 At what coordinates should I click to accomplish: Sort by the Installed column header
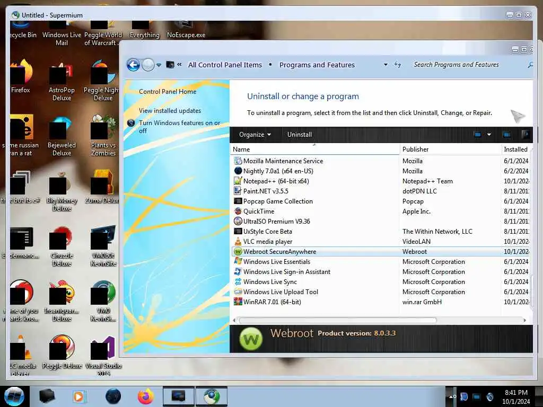click(516, 149)
